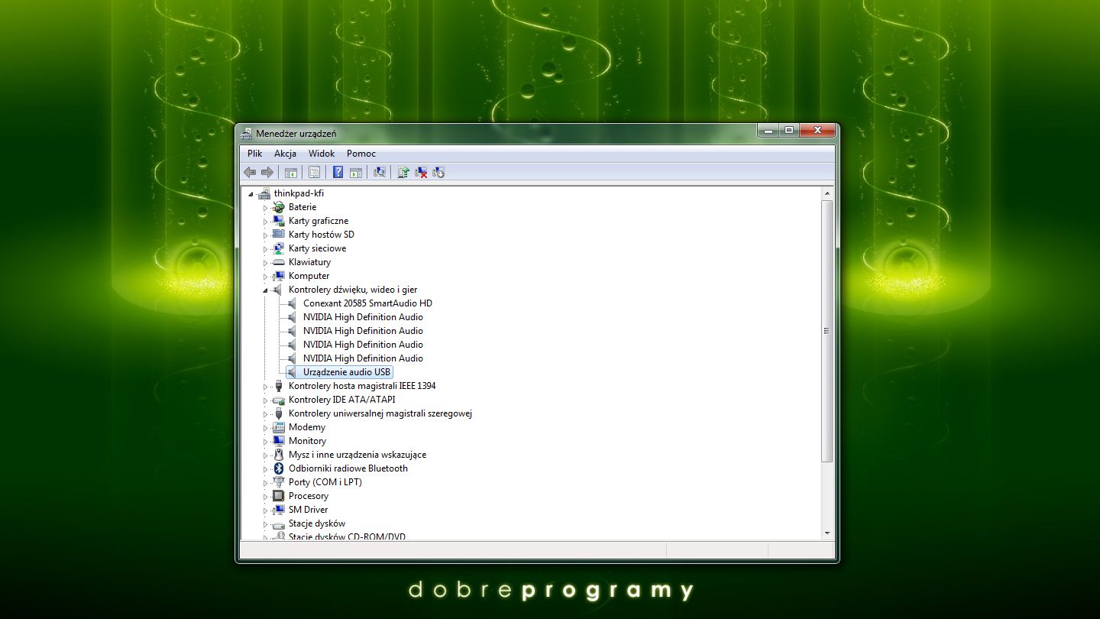Click the thinkpad-kfi computer icon
Screen dimensions: 1100x619
(264, 193)
